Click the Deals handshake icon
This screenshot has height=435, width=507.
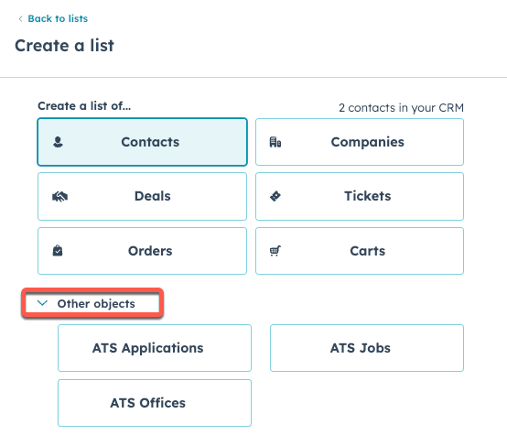[x=59, y=197]
